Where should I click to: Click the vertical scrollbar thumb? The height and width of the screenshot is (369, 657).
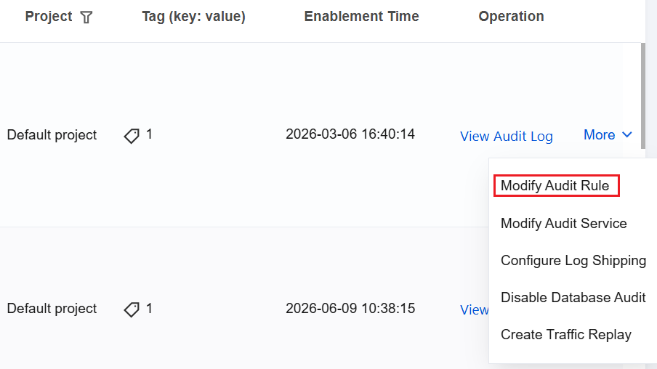(642, 95)
